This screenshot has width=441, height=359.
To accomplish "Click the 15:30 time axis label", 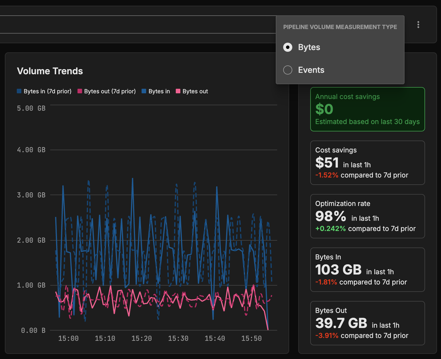I will tap(178, 339).
